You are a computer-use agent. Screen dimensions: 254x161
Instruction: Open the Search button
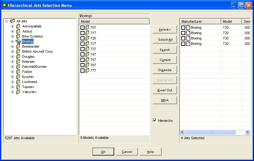pos(165,50)
